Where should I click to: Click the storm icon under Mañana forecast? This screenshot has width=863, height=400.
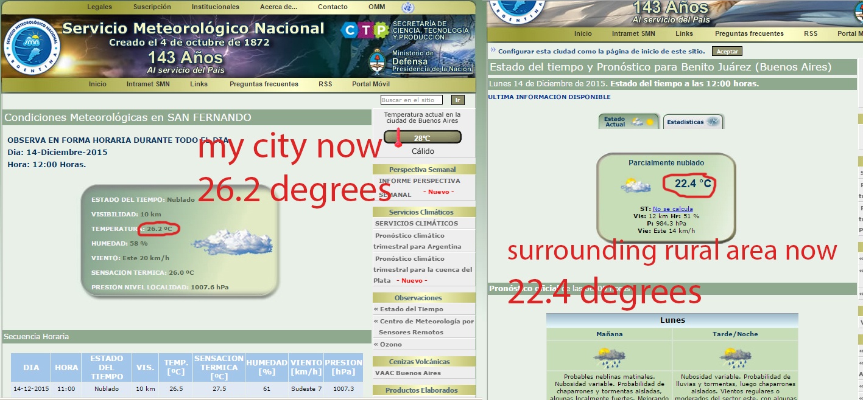tap(608, 357)
